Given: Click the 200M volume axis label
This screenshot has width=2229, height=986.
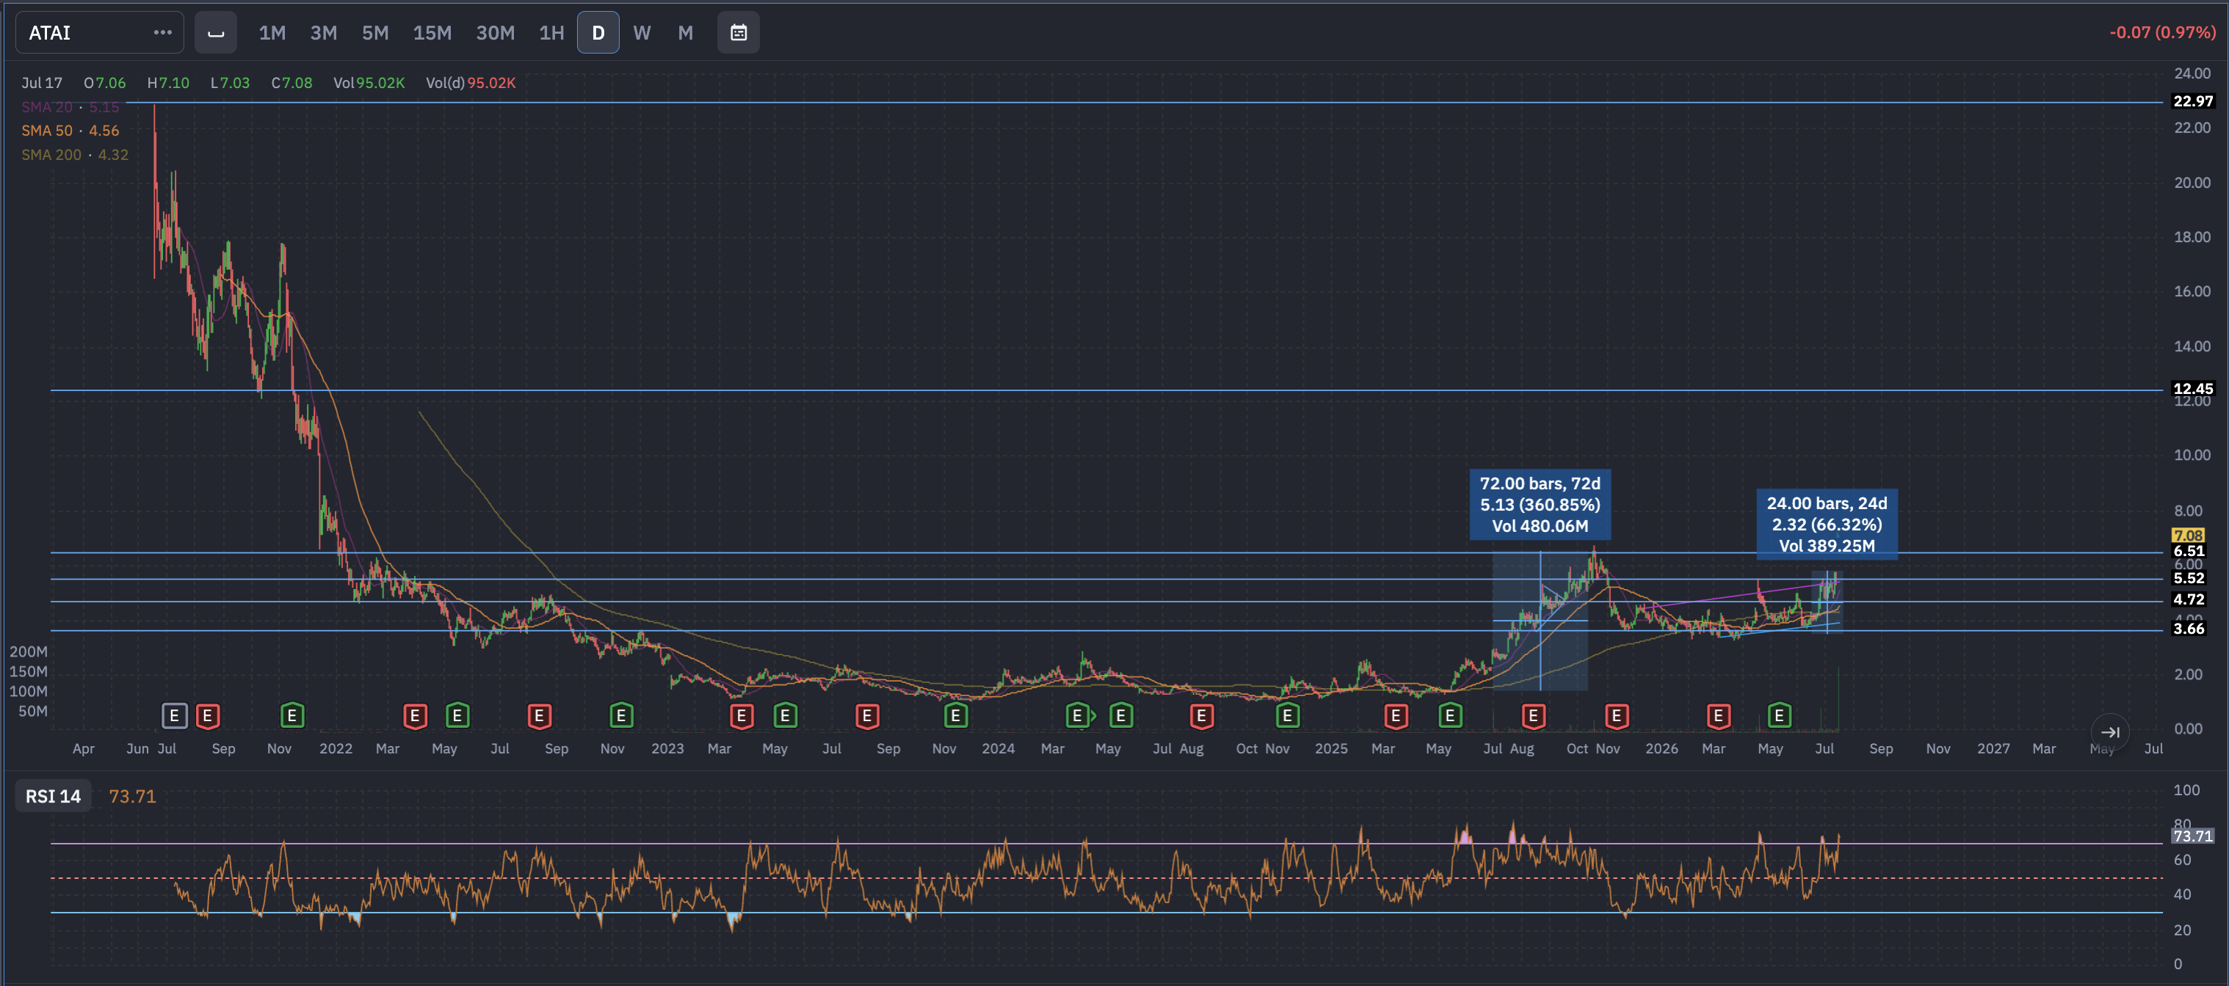Looking at the screenshot, I should [x=29, y=651].
